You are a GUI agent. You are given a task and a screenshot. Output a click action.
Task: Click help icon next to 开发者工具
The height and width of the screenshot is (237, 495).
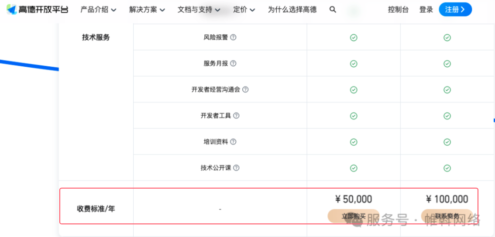[236, 116]
